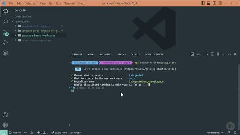Screen dimensions: 240x135
Task: Expand standalone-angular-app folder chevron
Action: point(15,40)
